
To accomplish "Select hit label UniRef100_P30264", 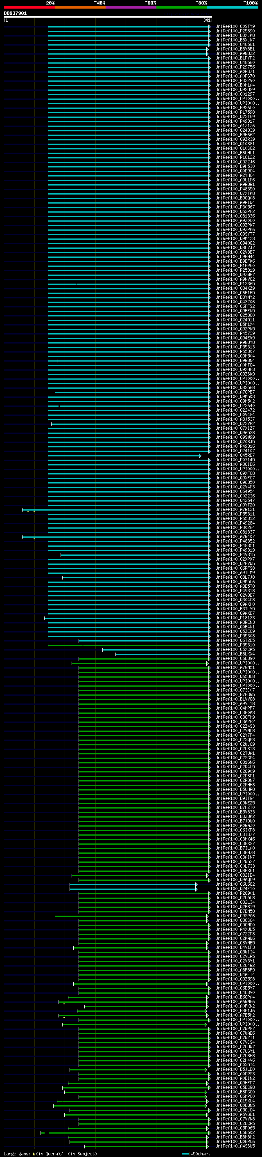I will tap(235, 527).
